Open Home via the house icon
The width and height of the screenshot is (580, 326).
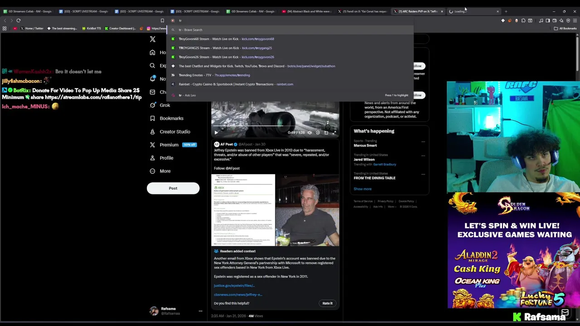152,53
